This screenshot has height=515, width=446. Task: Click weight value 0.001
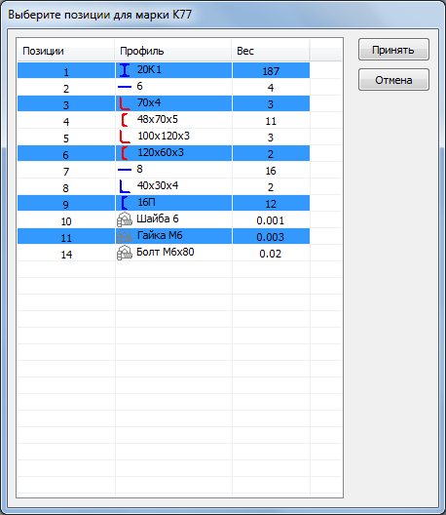(270, 220)
